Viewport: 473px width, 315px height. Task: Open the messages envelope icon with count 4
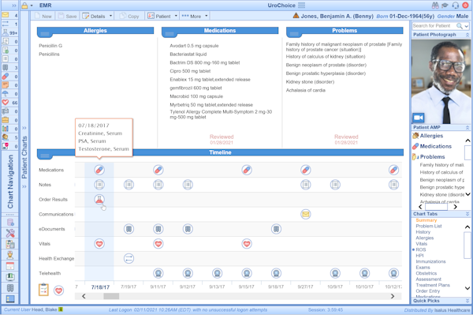coord(6,15)
